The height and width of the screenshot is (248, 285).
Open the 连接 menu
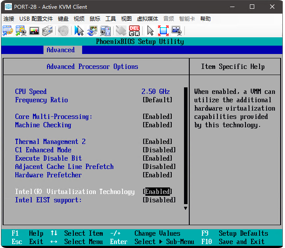(9, 19)
